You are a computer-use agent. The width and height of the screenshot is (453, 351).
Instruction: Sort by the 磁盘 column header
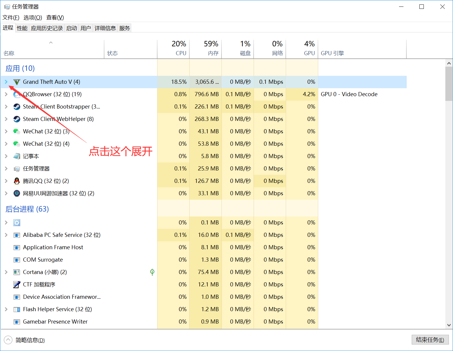238,49
